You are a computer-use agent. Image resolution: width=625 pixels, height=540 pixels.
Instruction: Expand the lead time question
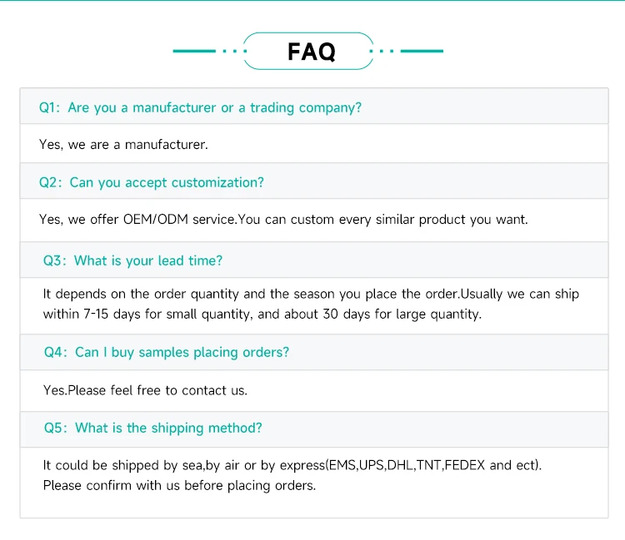pyautogui.click(x=148, y=260)
